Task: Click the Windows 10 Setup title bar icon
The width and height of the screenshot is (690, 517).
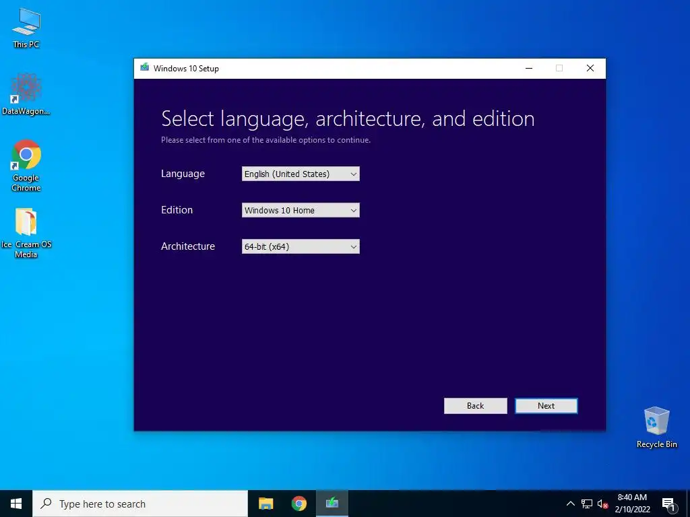Action: [144, 68]
